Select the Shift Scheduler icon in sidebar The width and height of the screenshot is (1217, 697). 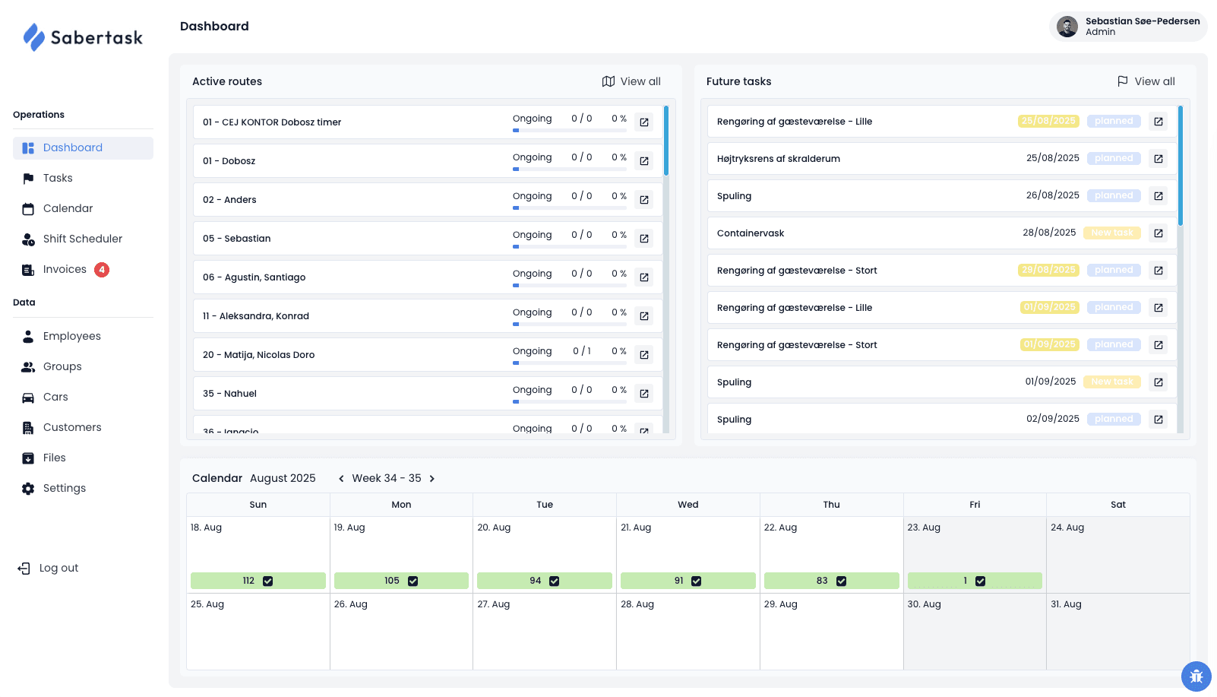28,239
